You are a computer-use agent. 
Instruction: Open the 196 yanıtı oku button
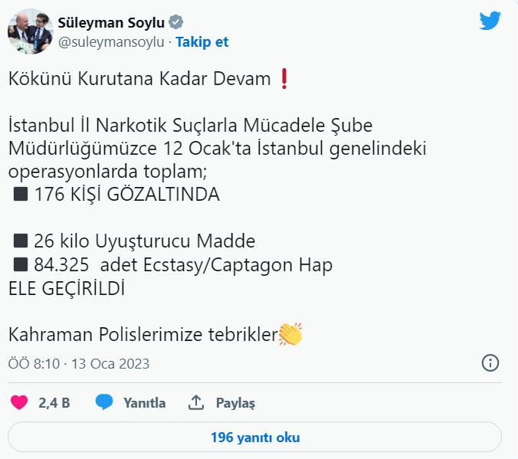point(255,438)
